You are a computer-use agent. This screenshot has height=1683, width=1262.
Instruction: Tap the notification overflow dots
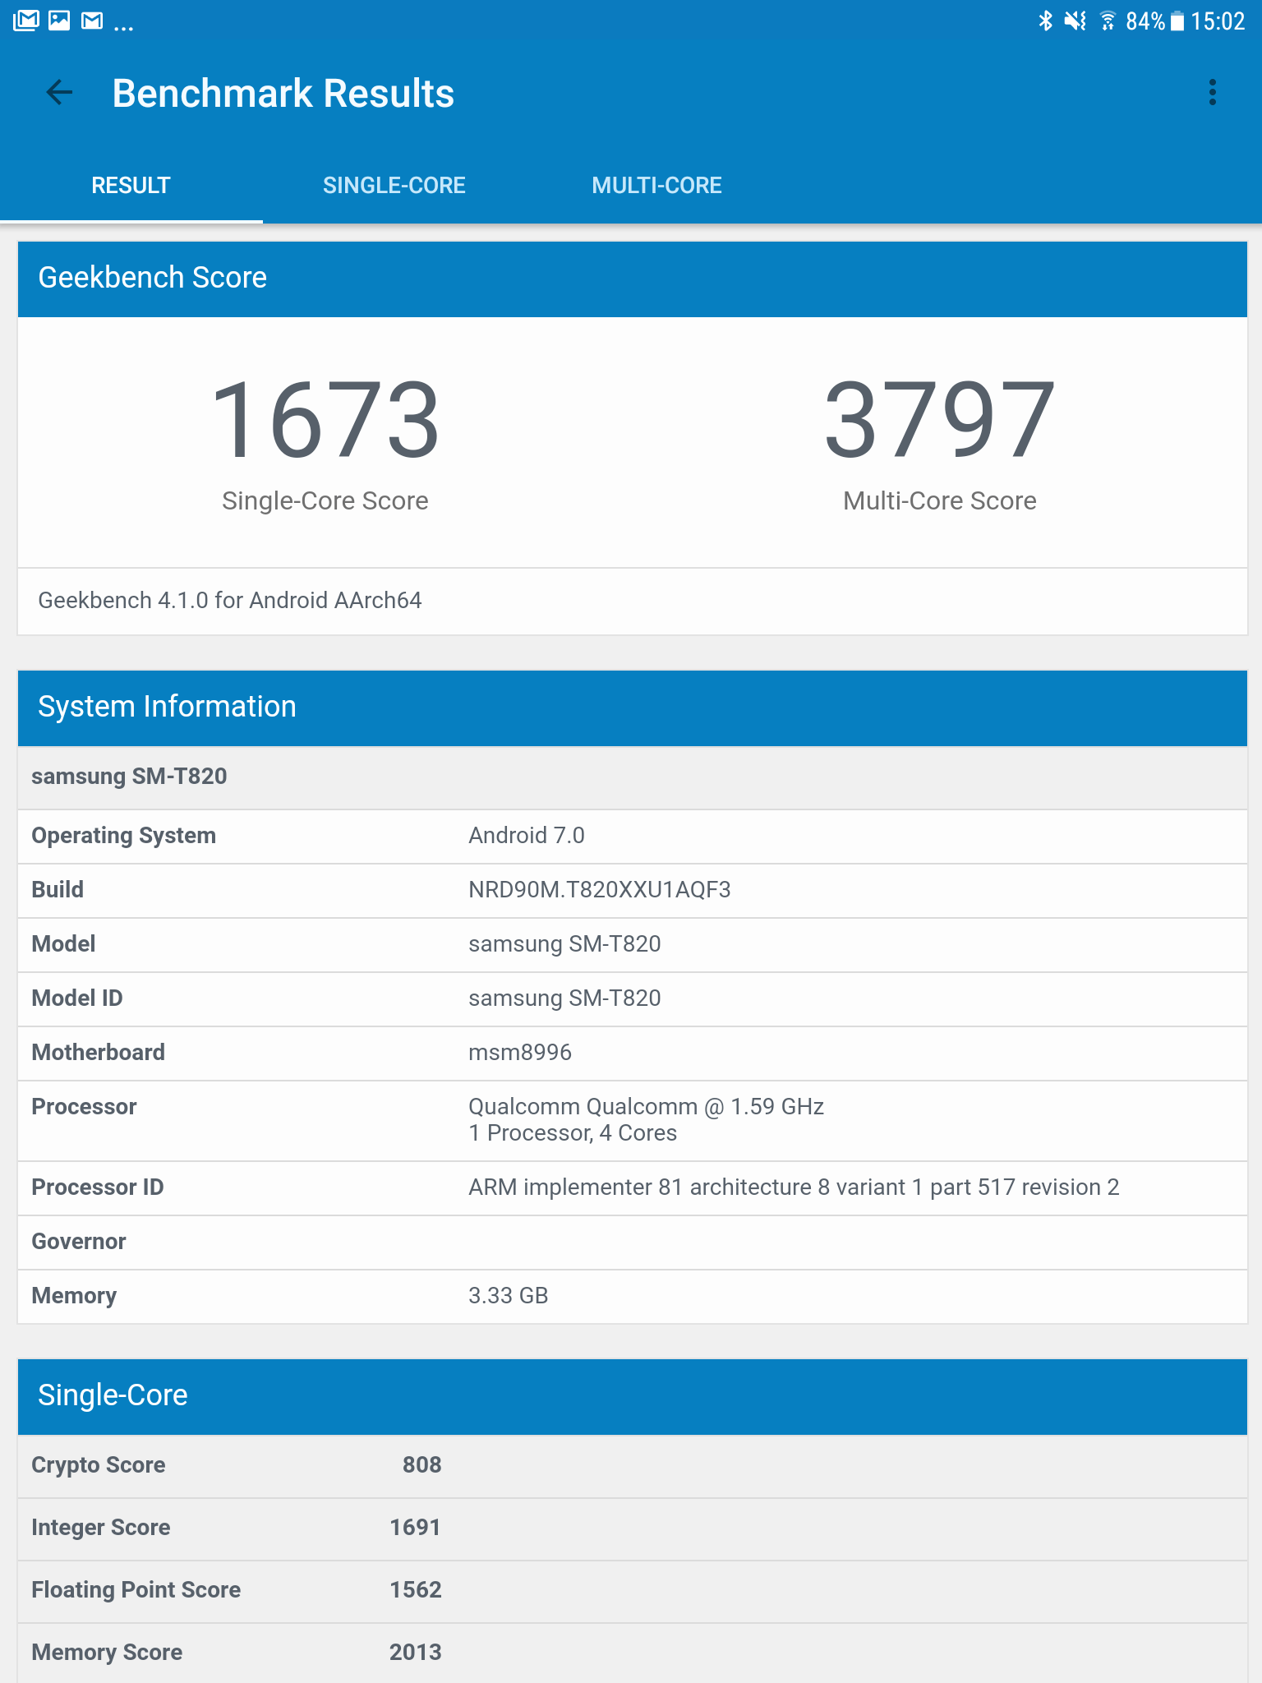123,28
